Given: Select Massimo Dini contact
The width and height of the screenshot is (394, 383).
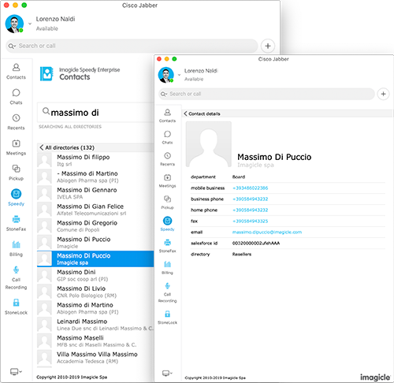Looking at the screenshot, I should pyautogui.click(x=95, y=275).
